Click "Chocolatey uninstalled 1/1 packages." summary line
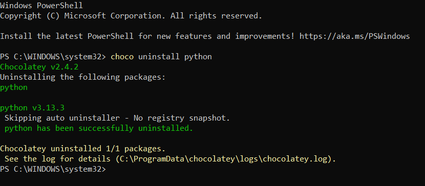Image resolution: width=425 pixels, height=186 pixels. coord(82,149)
